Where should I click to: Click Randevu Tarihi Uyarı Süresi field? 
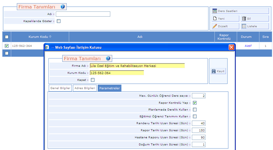pos(199,123)
